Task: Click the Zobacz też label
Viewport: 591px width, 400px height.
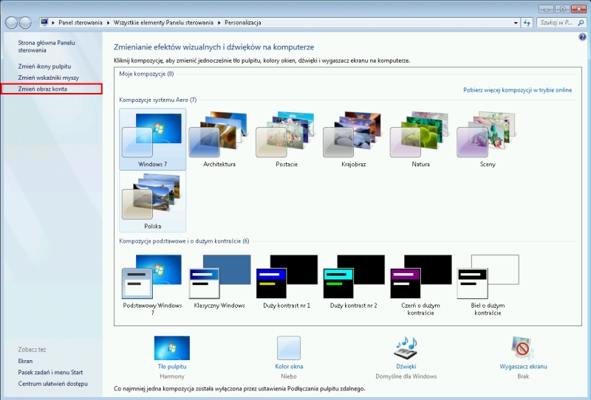Action: tap(32, 350)
